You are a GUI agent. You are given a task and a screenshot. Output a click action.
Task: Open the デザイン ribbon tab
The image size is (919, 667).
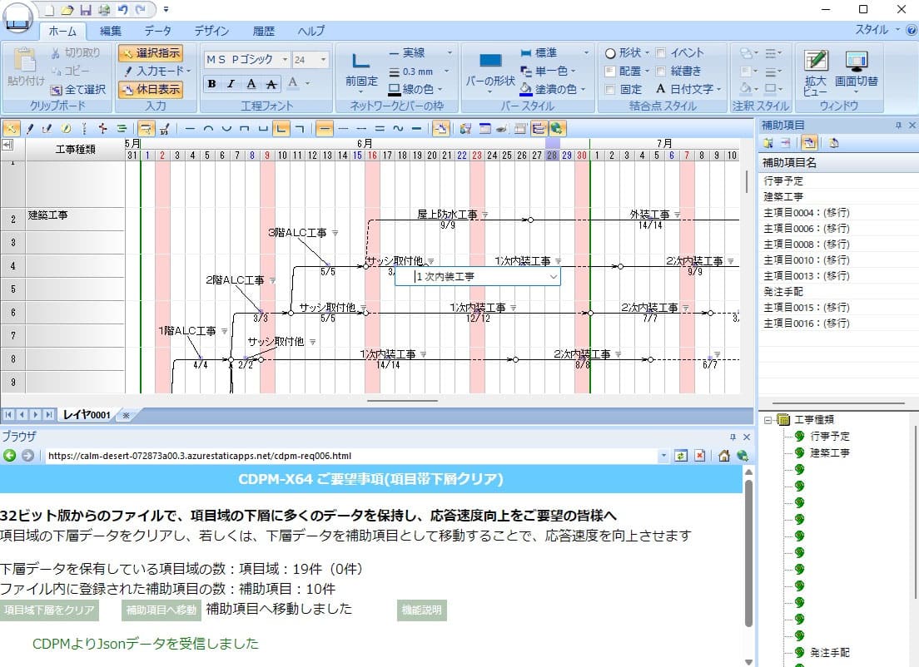[x=211, y=31]
